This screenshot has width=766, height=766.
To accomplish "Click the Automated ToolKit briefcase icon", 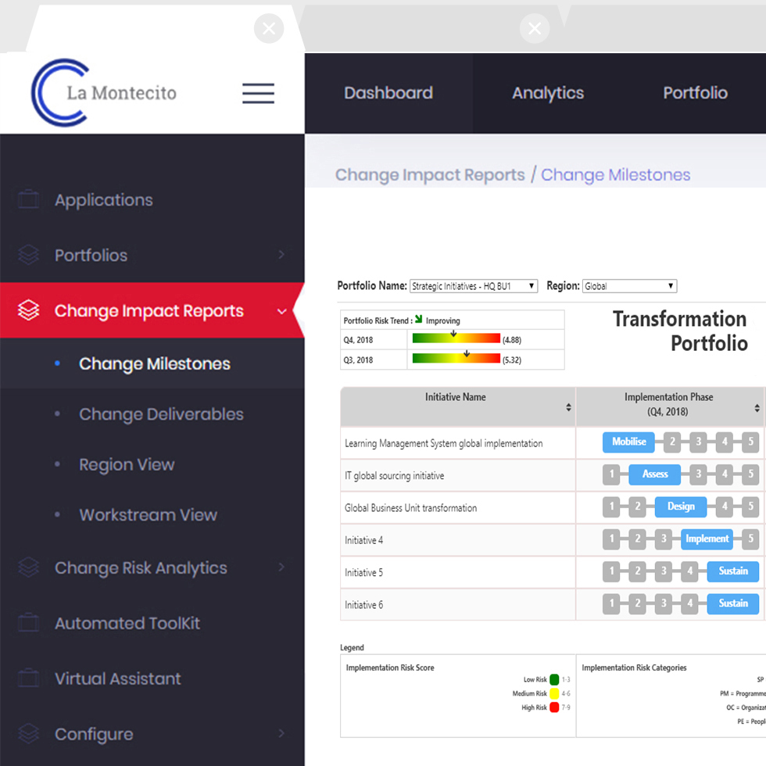I will pos(29,623).
